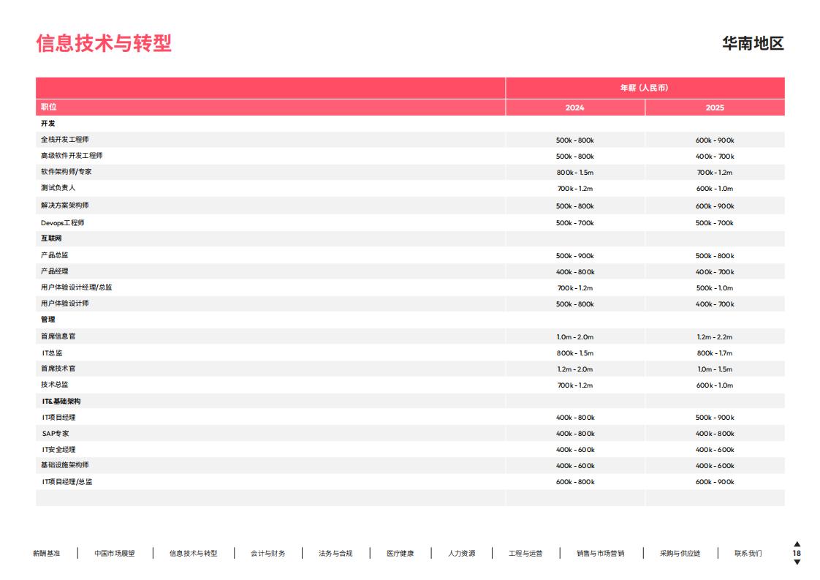
Task: Select the 用户体验设计经理/总监 row label
Action: coord(76,287)
